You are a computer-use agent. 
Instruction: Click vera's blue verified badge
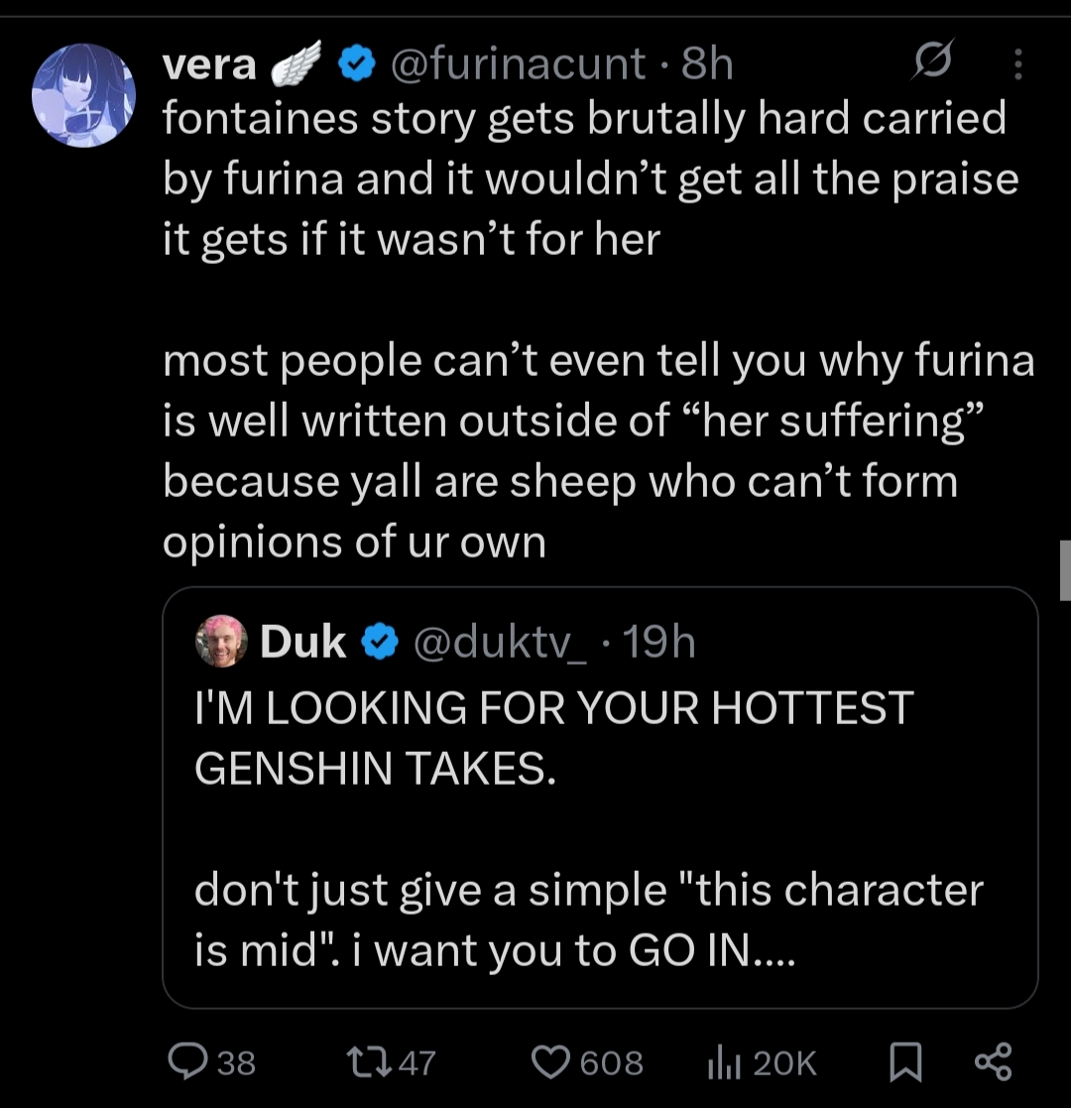point(357,63)
